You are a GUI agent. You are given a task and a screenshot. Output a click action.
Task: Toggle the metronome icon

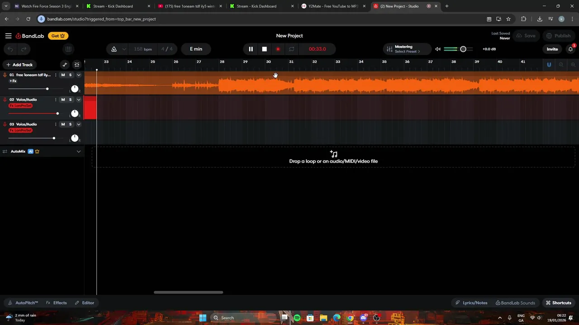point(114,49)
